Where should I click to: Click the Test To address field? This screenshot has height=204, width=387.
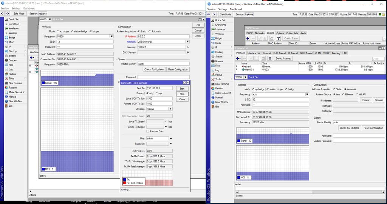pos(159,88)
